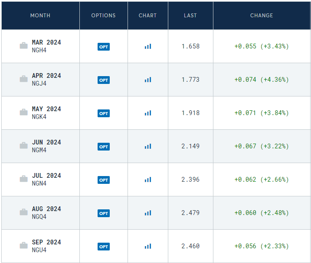Screen dimensions: 311x263
Task: Open options with MAR 2024 OPT button
Action: (x=104, y=47)
